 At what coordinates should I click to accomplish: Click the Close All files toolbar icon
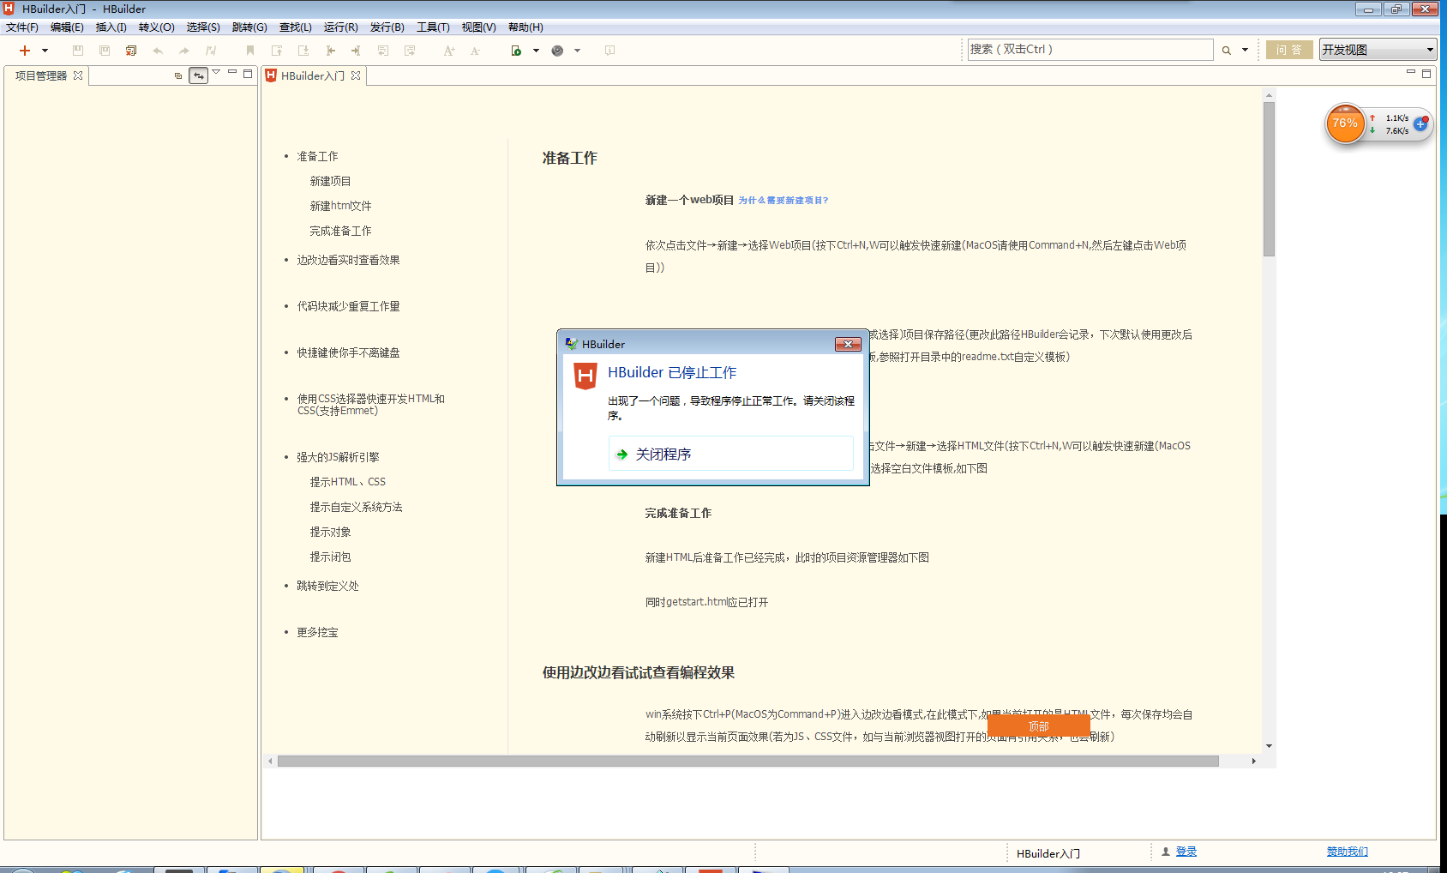pos(131,51)
